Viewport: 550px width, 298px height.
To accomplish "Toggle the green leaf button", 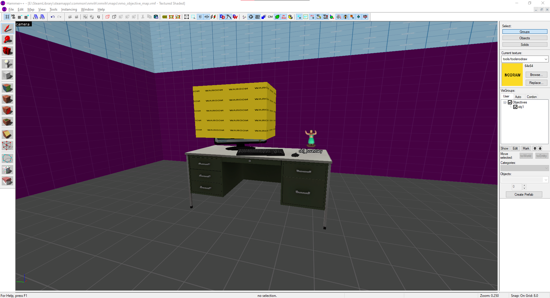I will [x=277, y=17].
